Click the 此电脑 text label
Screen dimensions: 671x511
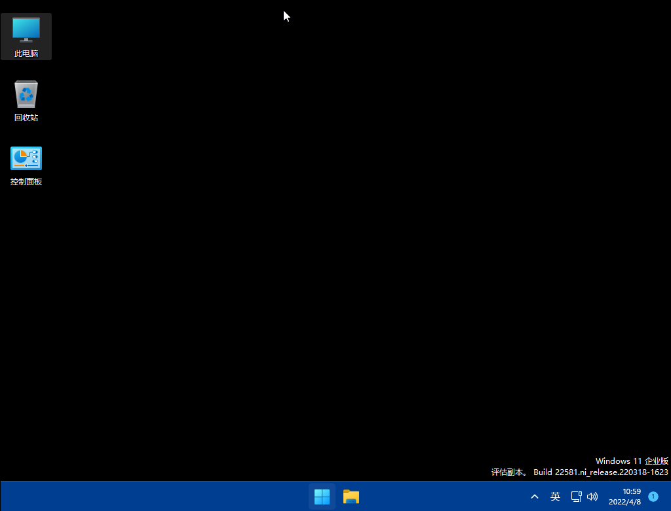(26, 54)
